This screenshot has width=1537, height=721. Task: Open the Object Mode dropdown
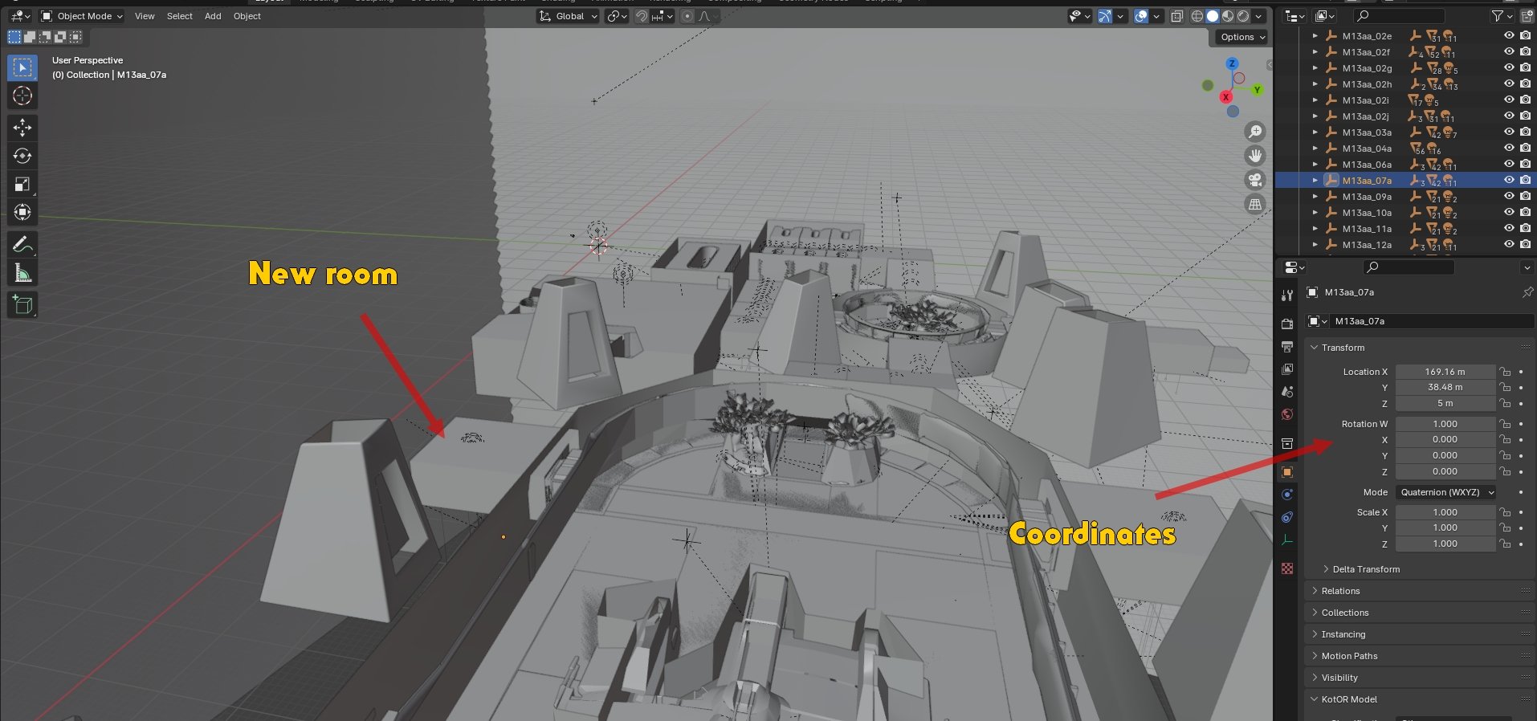click(81, 16)
